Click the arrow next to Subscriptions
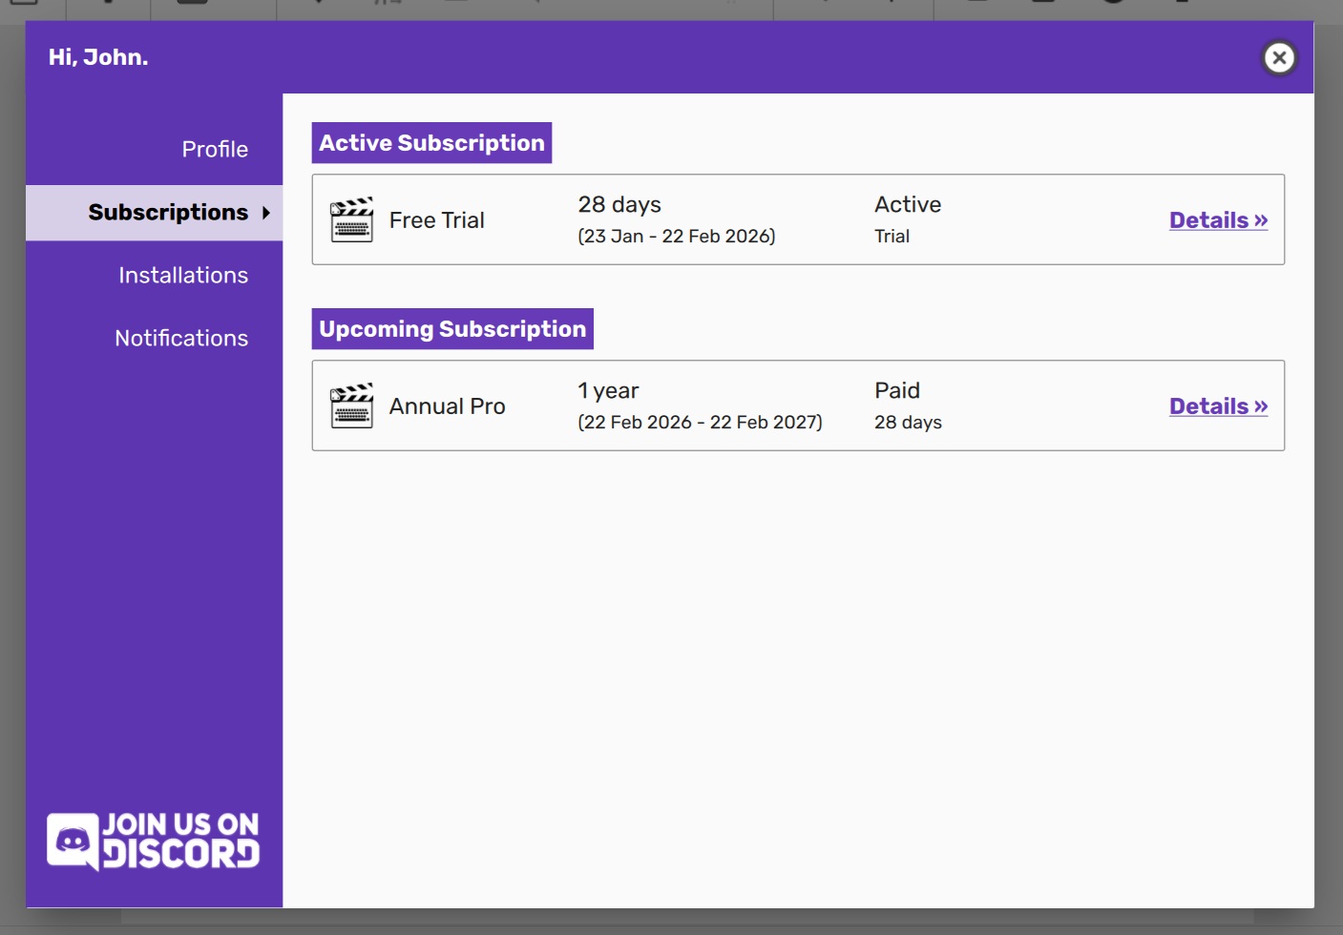1343x935 pixels. click(x=266, y=213)
